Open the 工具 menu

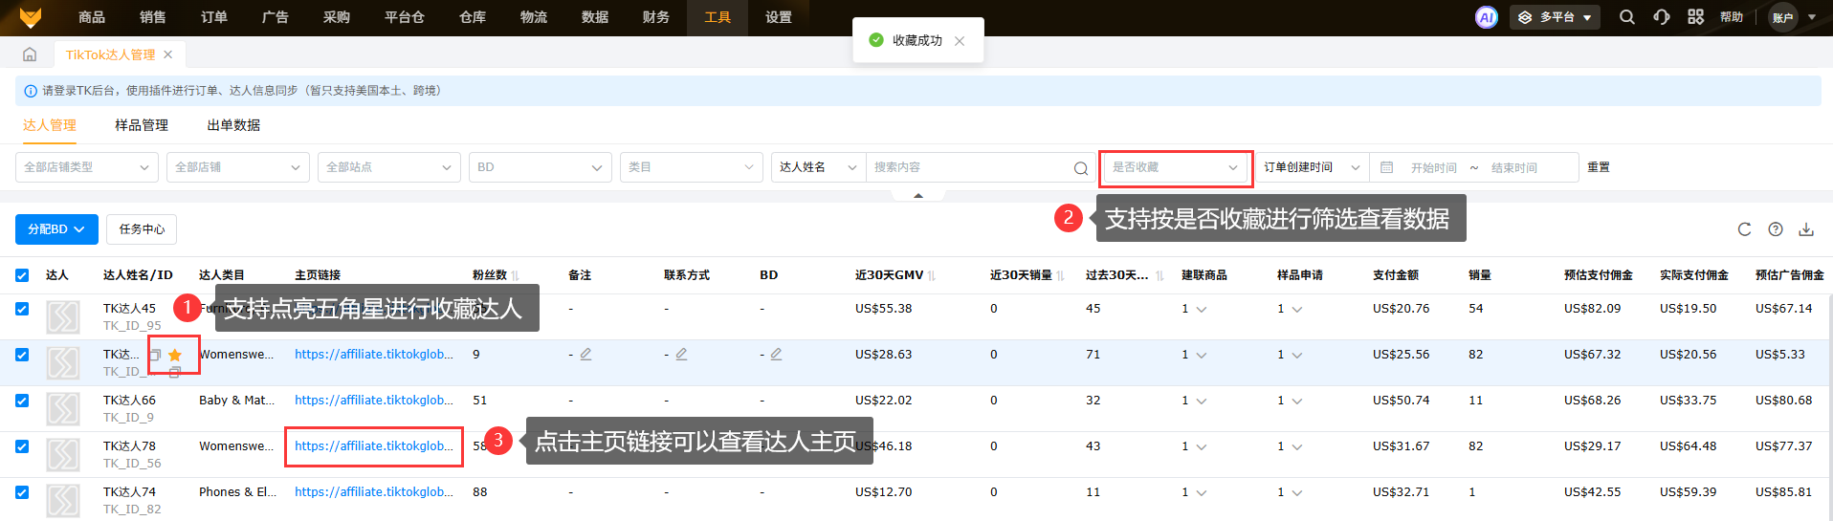point(718,17)
